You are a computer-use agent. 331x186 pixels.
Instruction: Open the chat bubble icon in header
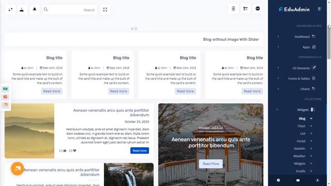[x=258, y=9]
